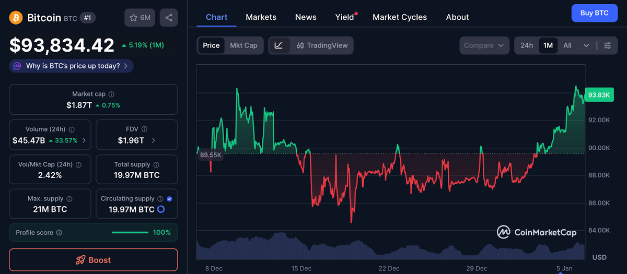Click the 8 Dec date on chart axis
Screen dimensions: 627x274
pyautogui.click(x=214, y=268)
